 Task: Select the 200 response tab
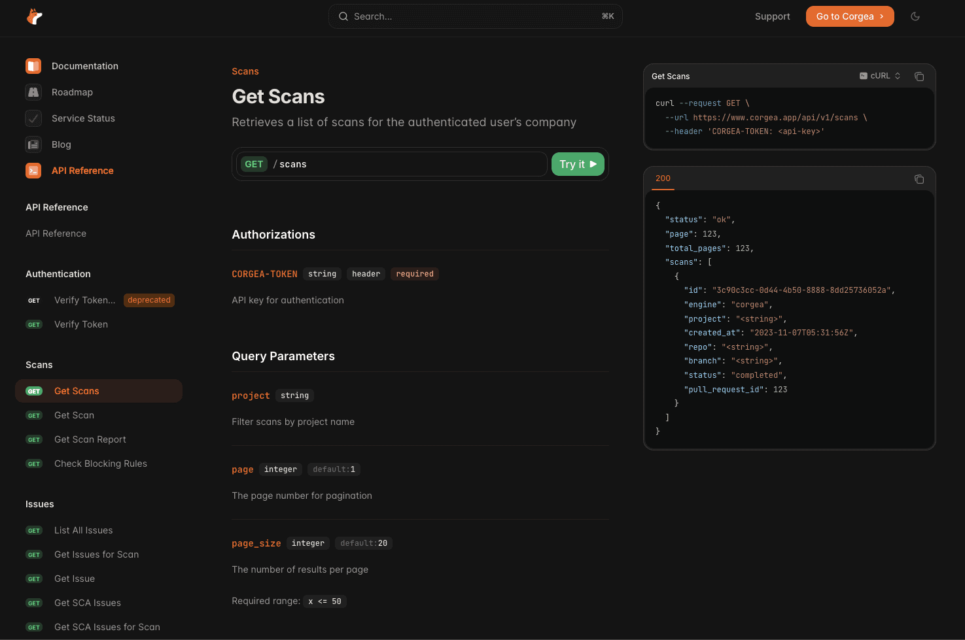click(x=663, y=178)
